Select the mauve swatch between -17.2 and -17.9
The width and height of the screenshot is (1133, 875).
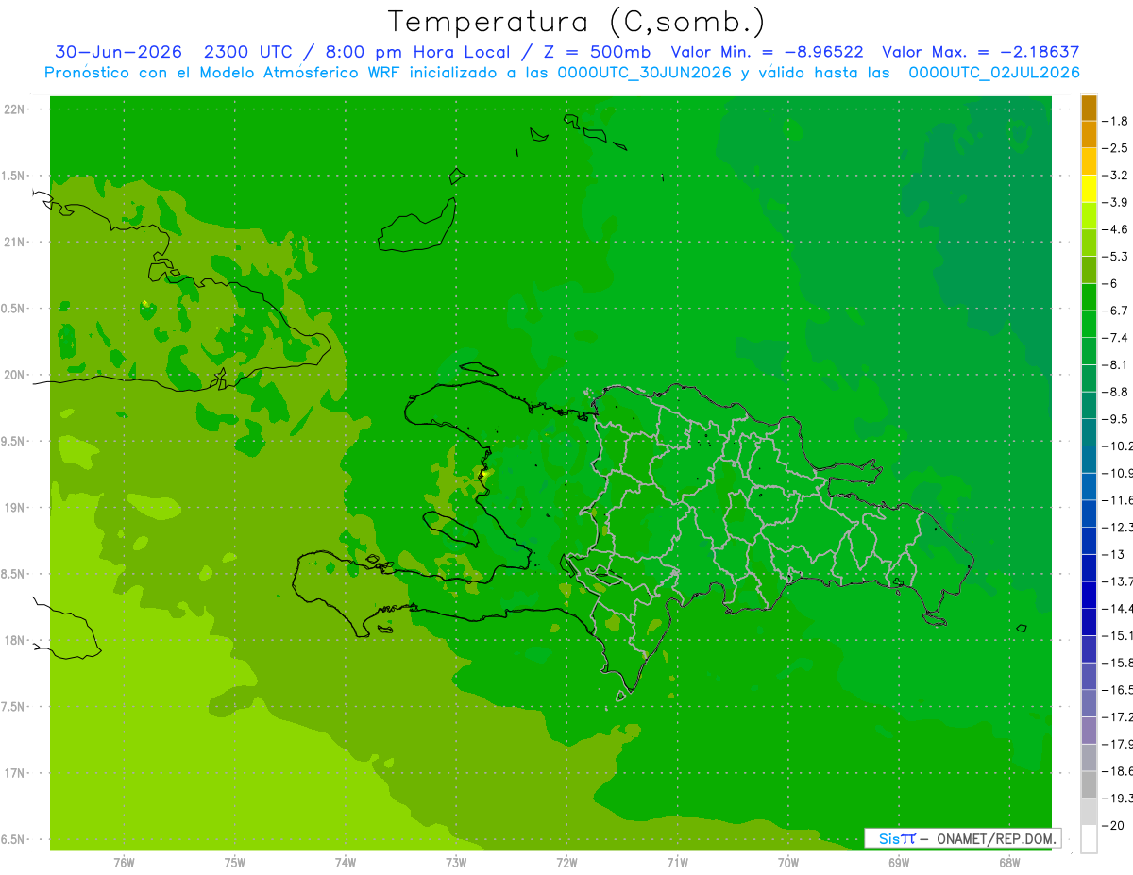[x=1089, y=731]
